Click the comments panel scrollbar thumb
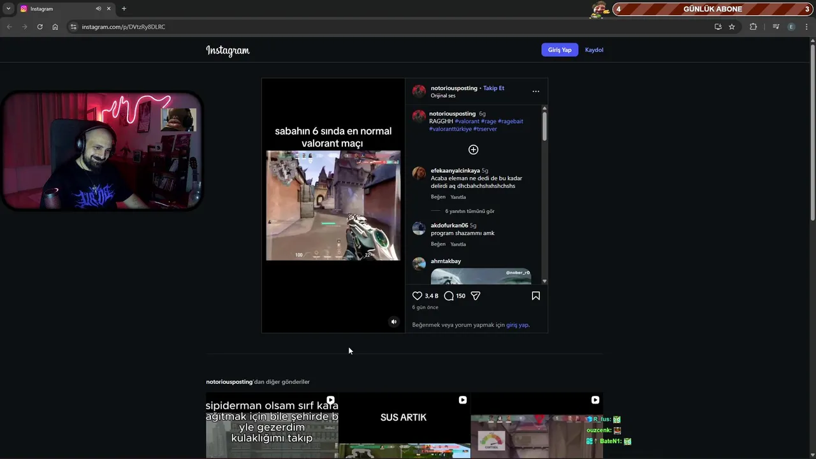Image resolution: width=816 pixels, height=459 pixels. [544, 126]
